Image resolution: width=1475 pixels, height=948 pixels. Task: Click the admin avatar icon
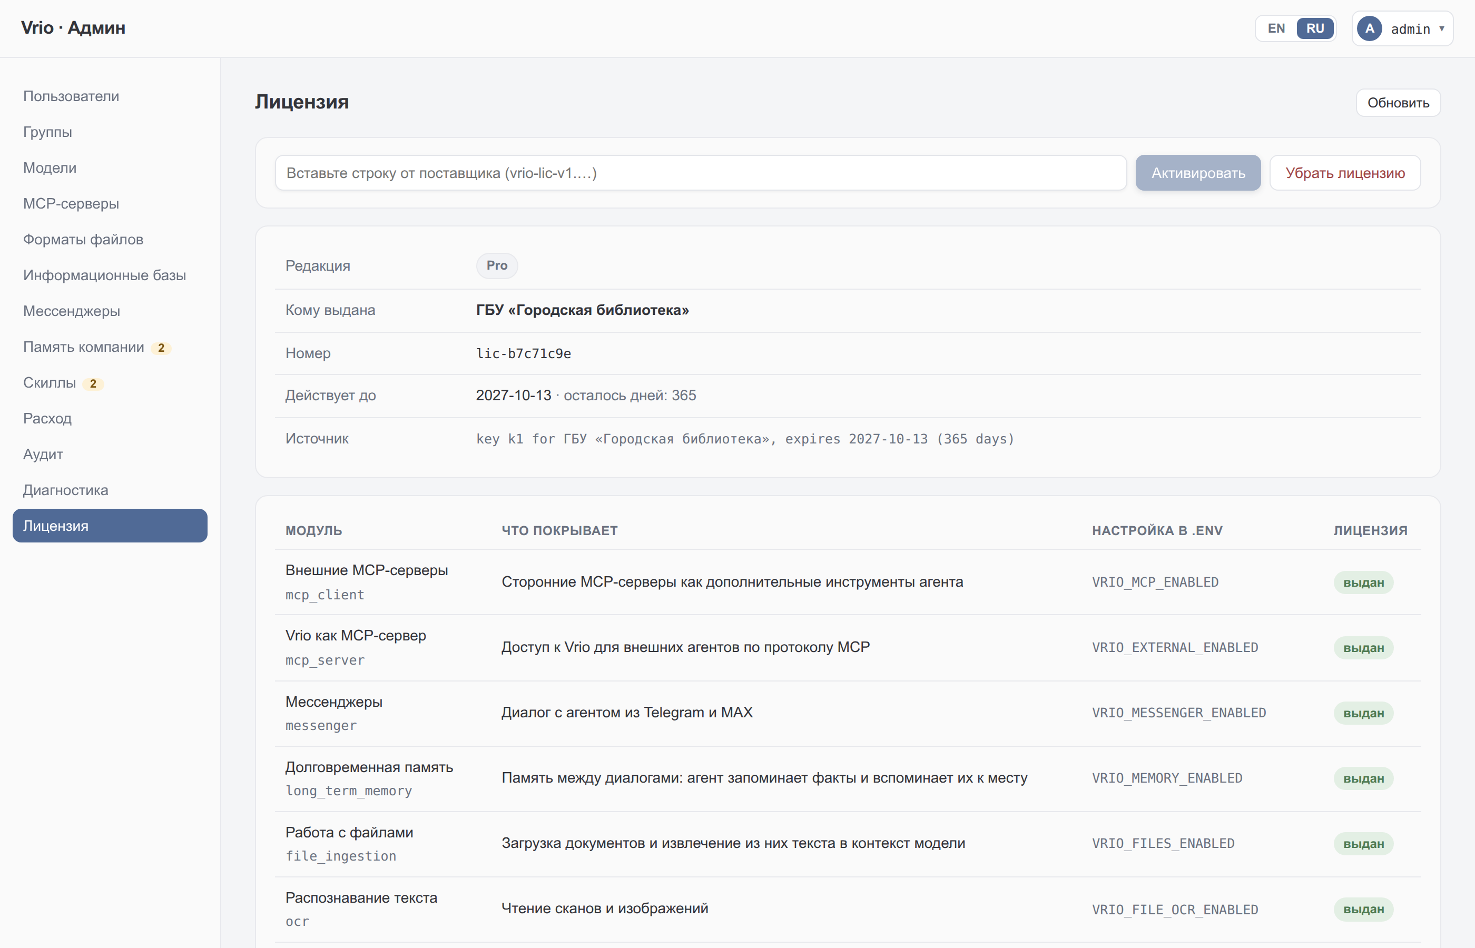(x=1369, y=28)
